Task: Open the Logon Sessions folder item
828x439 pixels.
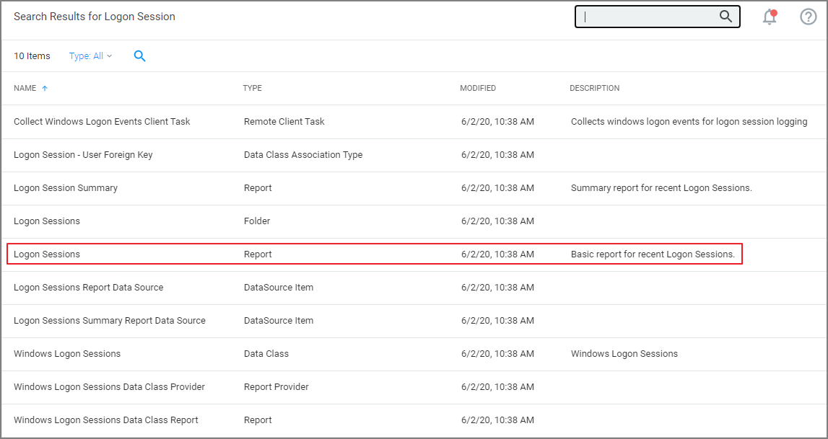Action: (47, 221)
